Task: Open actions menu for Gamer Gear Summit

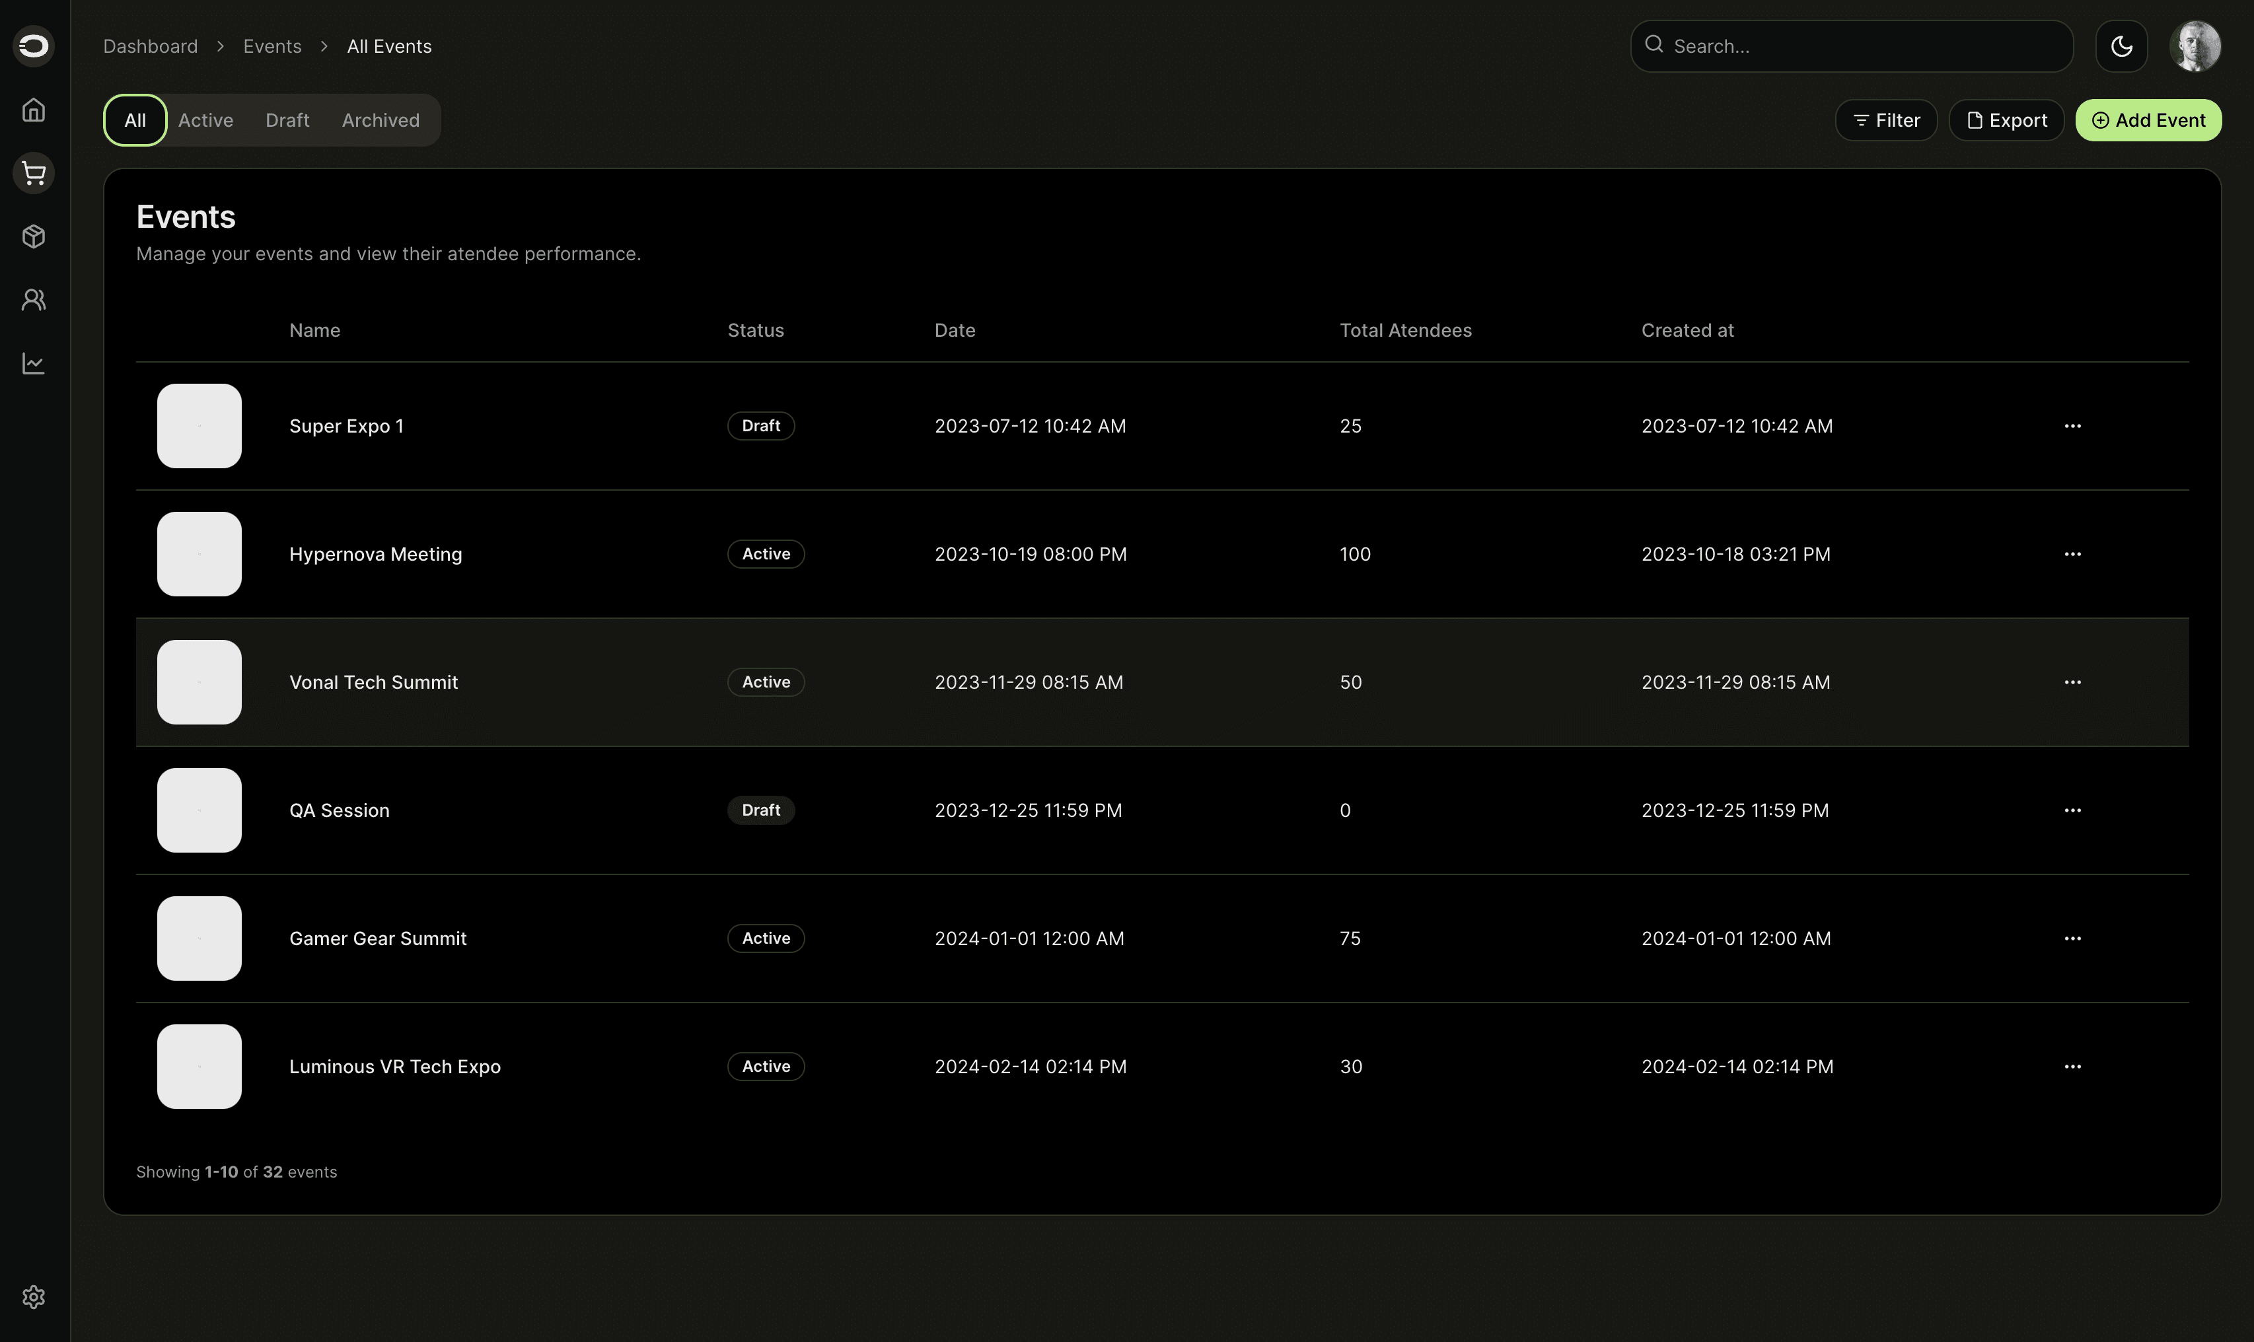Action: click(x=2072, y=938)
